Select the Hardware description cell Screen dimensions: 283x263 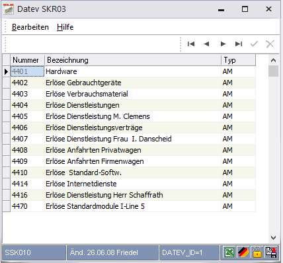(133, 71)
